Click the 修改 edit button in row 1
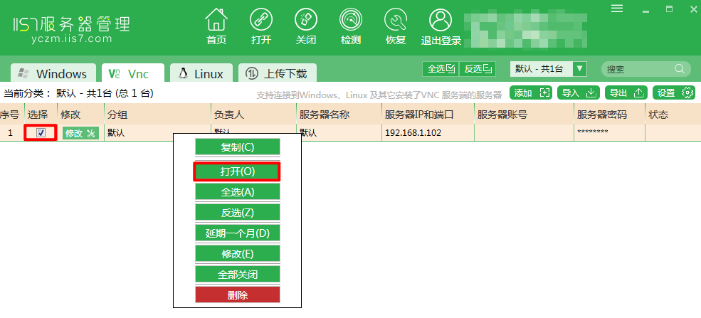701x318 pixels. pyautogui.click(x=80, y=133)
